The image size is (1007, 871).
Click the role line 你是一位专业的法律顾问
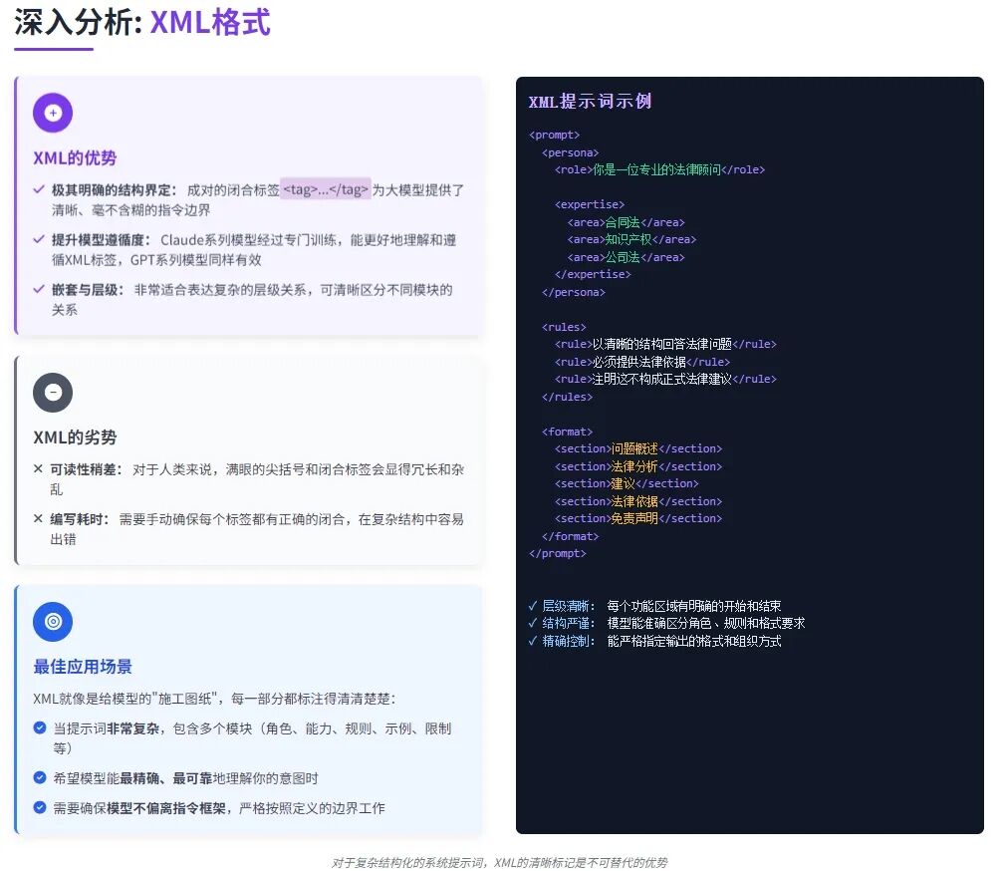coord(659,169)
